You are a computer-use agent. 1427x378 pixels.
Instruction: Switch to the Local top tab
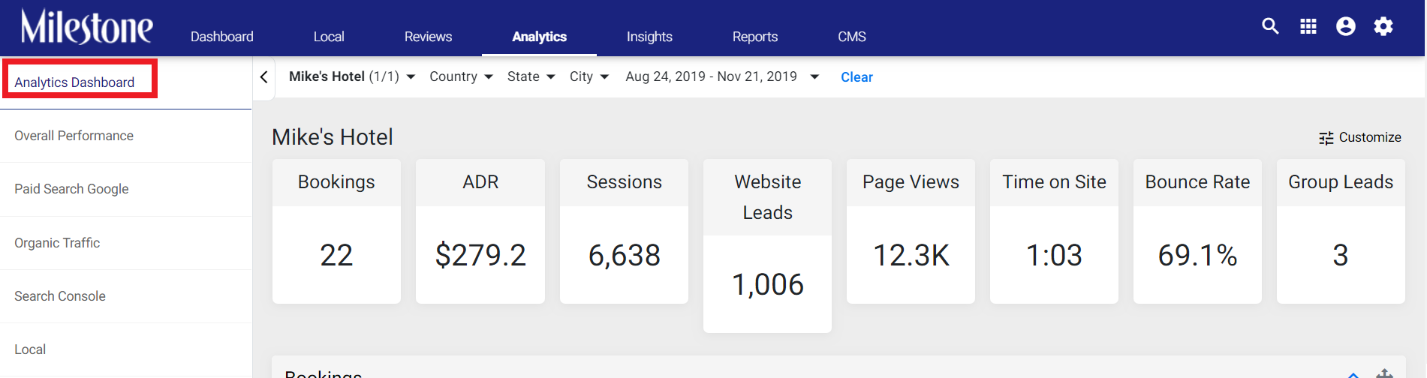coord(329,37)
